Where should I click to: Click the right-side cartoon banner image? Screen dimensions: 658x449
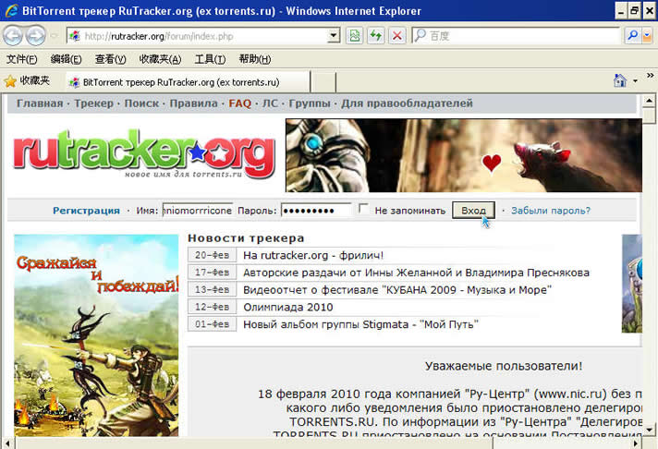click(632, 284)
